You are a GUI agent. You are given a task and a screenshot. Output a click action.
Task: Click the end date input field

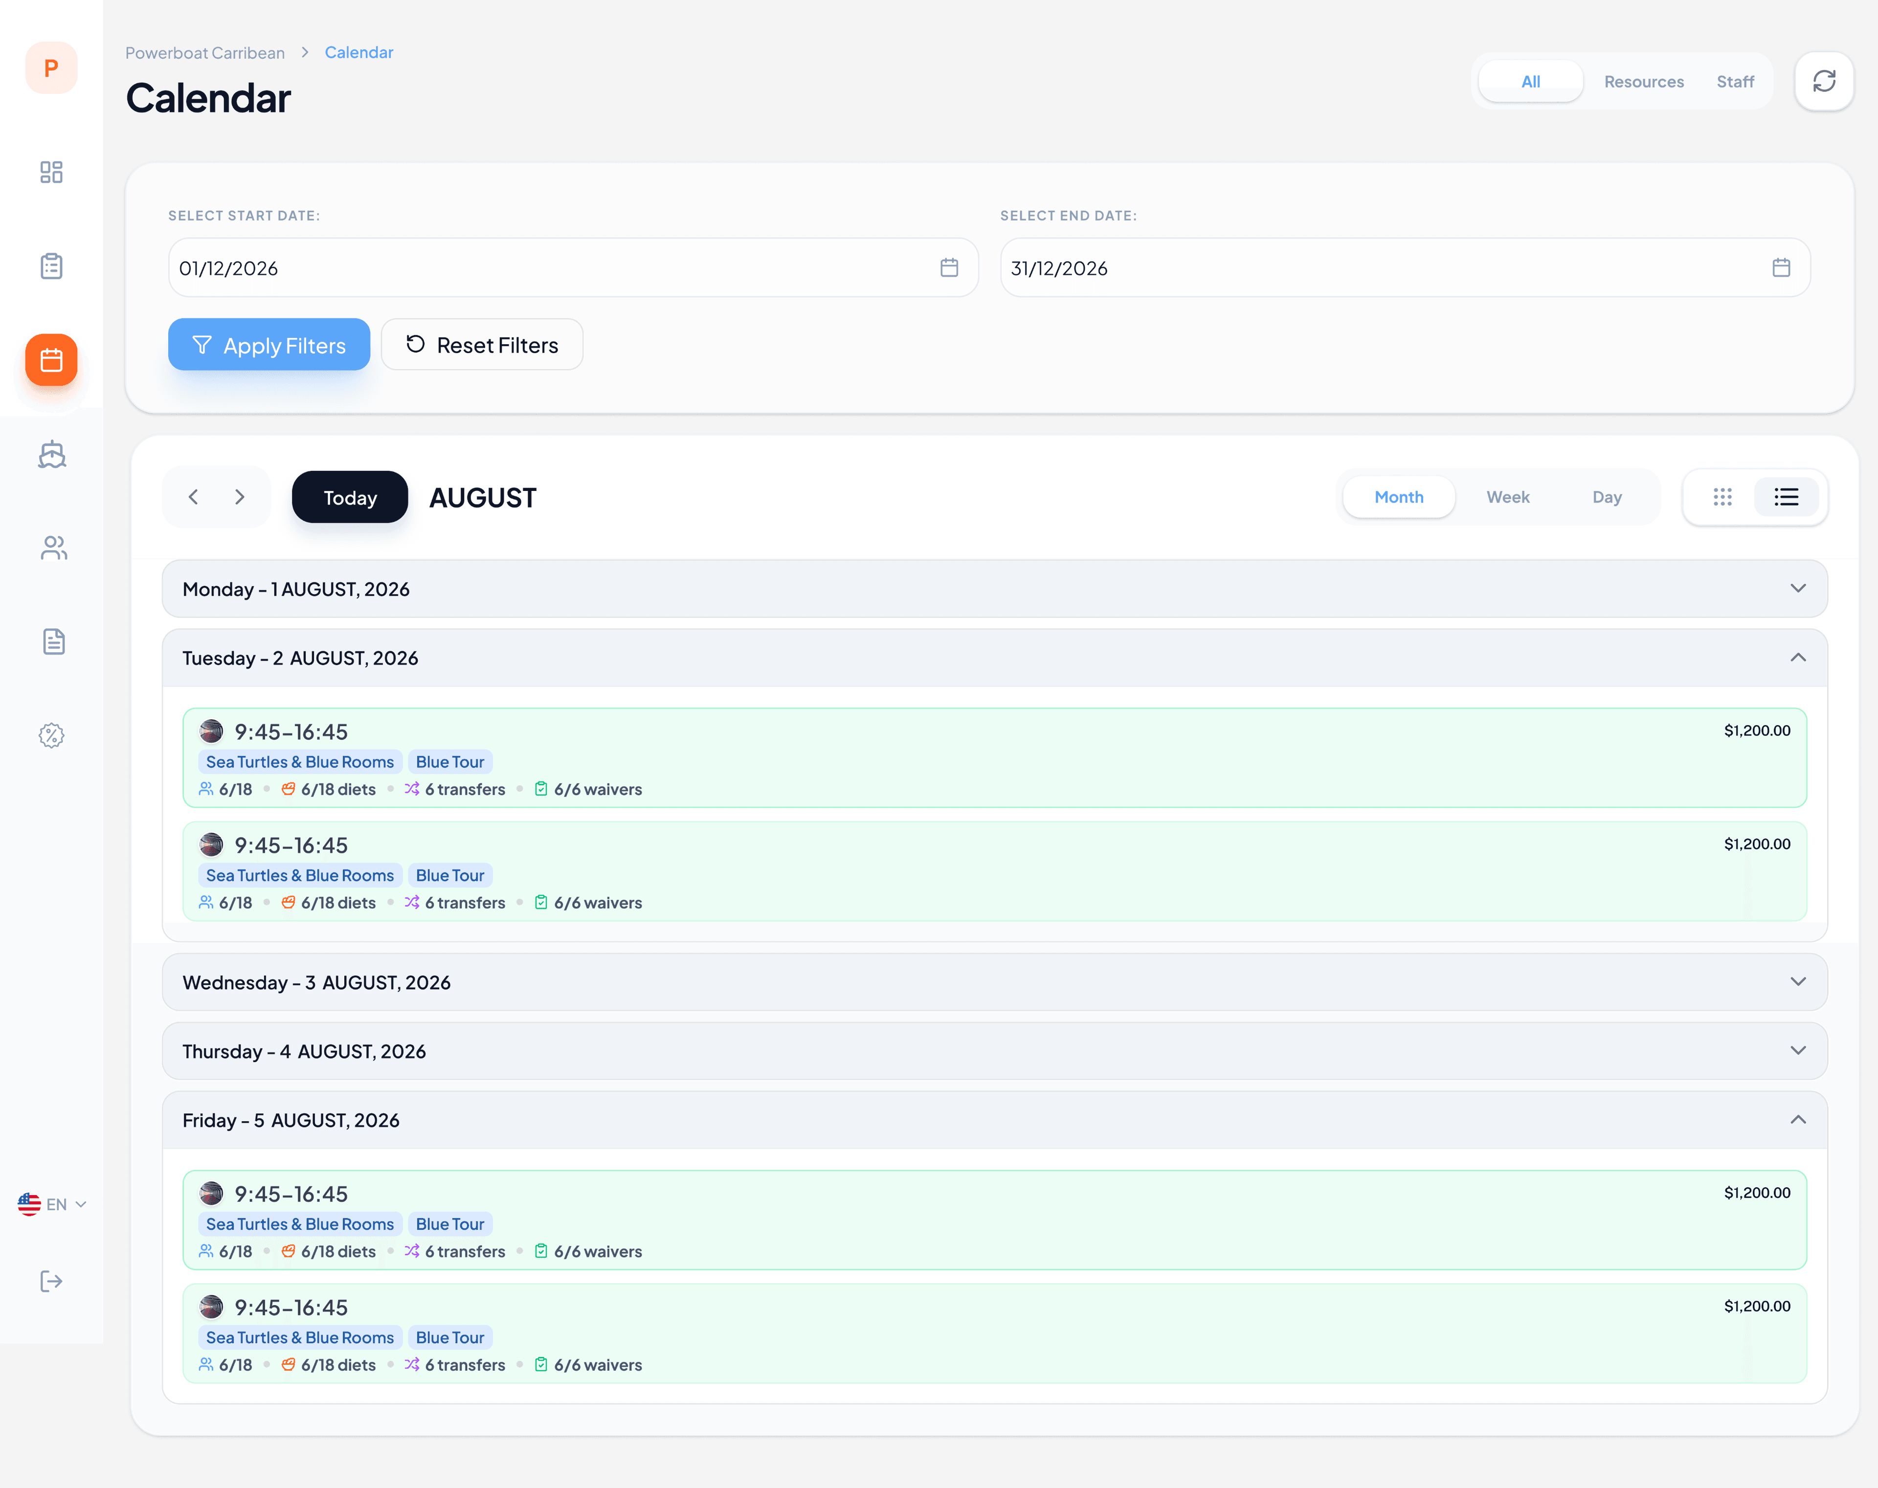point(1405,267)
